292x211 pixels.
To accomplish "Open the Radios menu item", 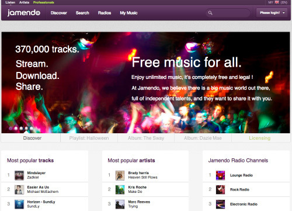I will [105, 13].
